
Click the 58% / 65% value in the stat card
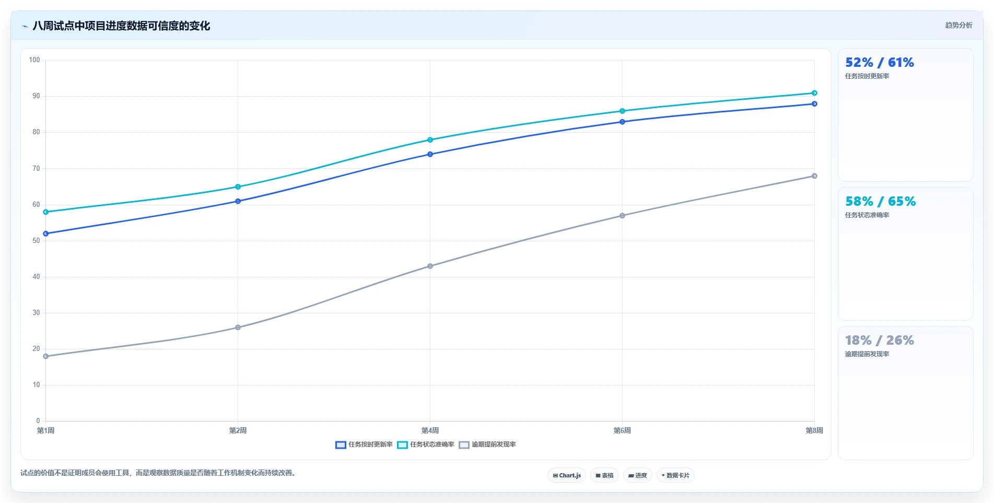[880, 202]
